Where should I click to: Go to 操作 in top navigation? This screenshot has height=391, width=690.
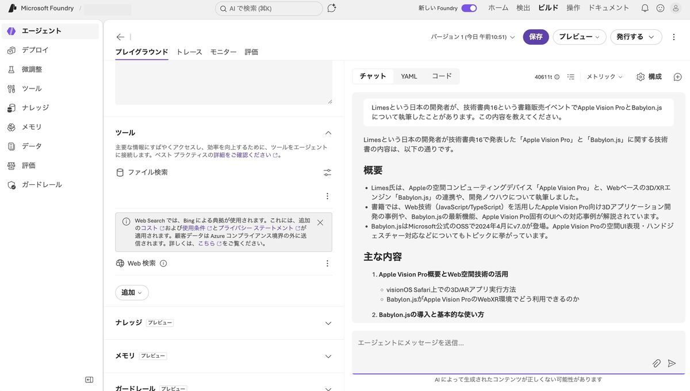573,8
